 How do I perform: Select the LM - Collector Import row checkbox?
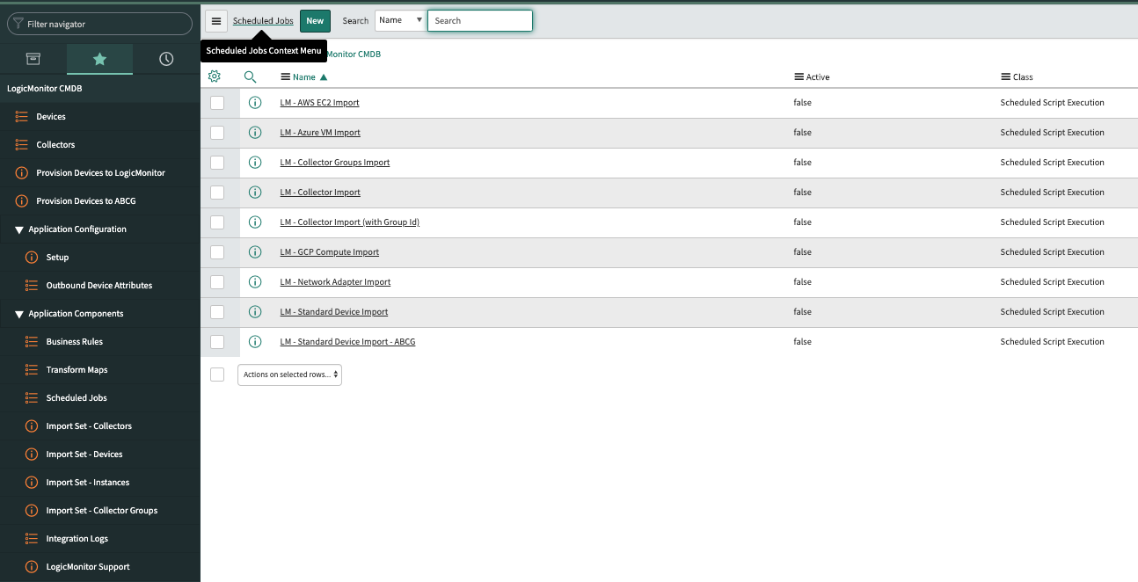tap(217, 193)
